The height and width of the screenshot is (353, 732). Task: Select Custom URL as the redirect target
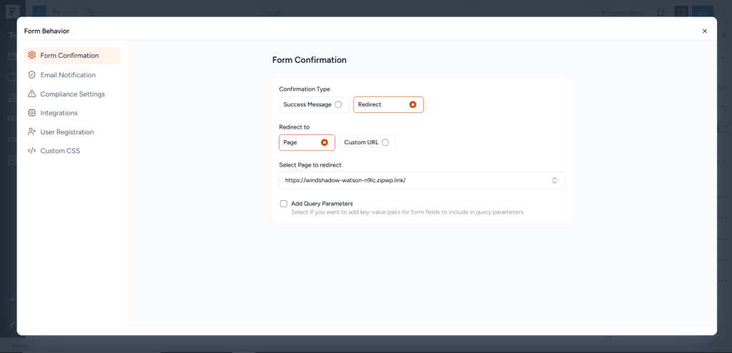click(x=385, y=142)
